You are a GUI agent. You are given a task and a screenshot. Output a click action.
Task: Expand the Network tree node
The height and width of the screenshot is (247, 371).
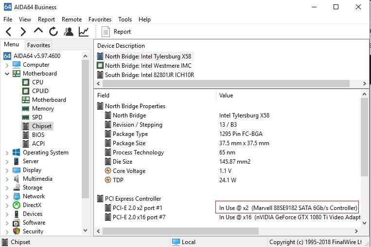click(7, 197)
